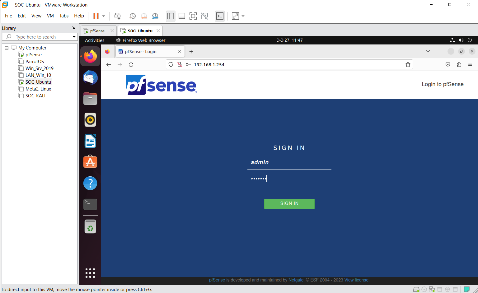Send Ctrl+Alt+Del to the VM
Viewport: 478px width, 293px height.
(x=117, y=16)
